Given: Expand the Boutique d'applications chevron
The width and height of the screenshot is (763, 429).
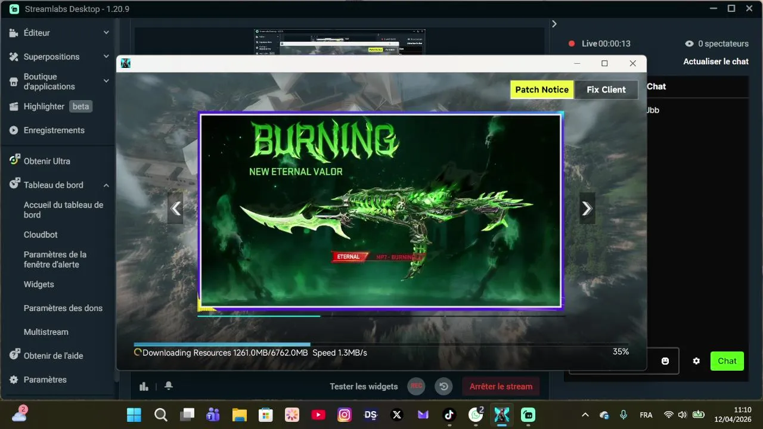Looking at the screenshot, I should coord(106,81).
